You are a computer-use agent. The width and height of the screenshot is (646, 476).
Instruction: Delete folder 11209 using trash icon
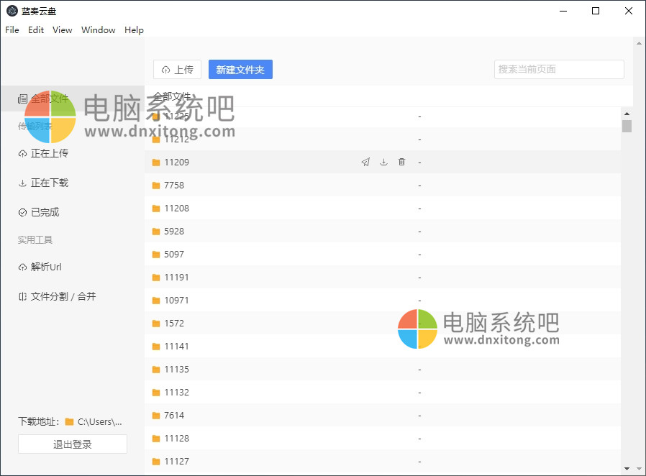pyautogui.click(x=401, y=162)
